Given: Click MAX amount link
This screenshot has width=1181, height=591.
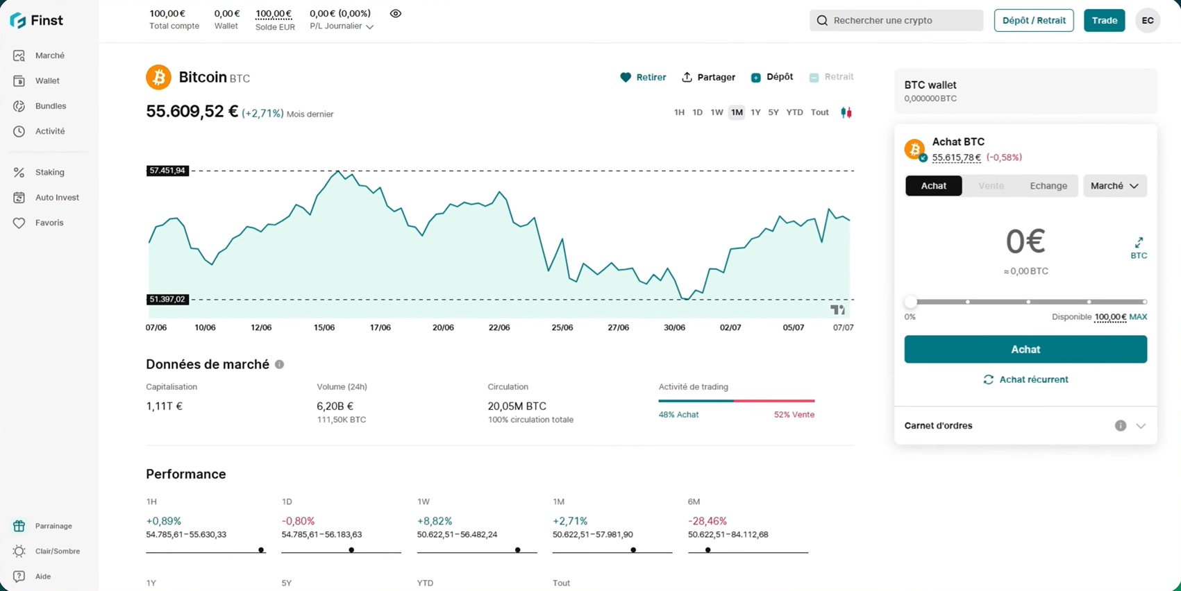Looking at the screenshot, I should (x=1138, y=317).
